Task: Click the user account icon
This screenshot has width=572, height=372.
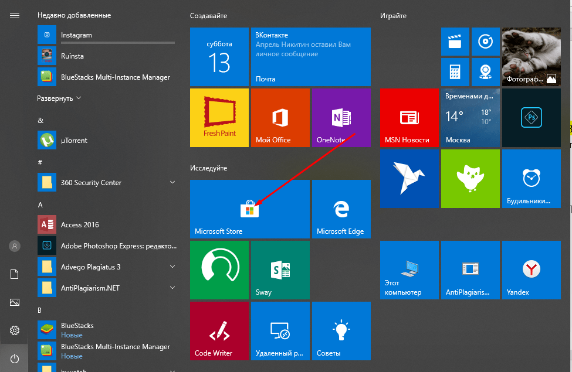Action: (x=15, y=246)
